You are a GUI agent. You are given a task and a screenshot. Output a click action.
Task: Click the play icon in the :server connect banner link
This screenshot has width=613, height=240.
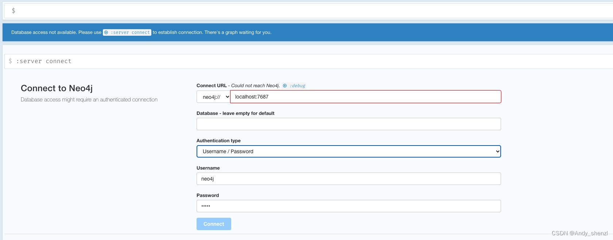106,32
